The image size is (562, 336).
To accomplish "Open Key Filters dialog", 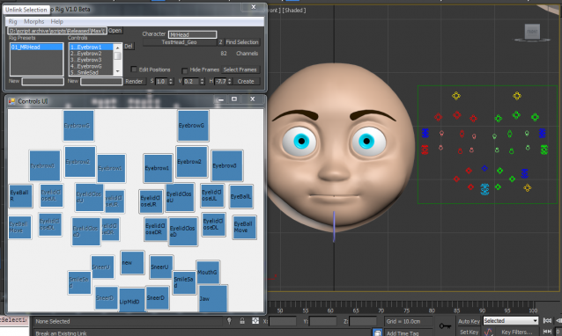I will click(516, 332).
